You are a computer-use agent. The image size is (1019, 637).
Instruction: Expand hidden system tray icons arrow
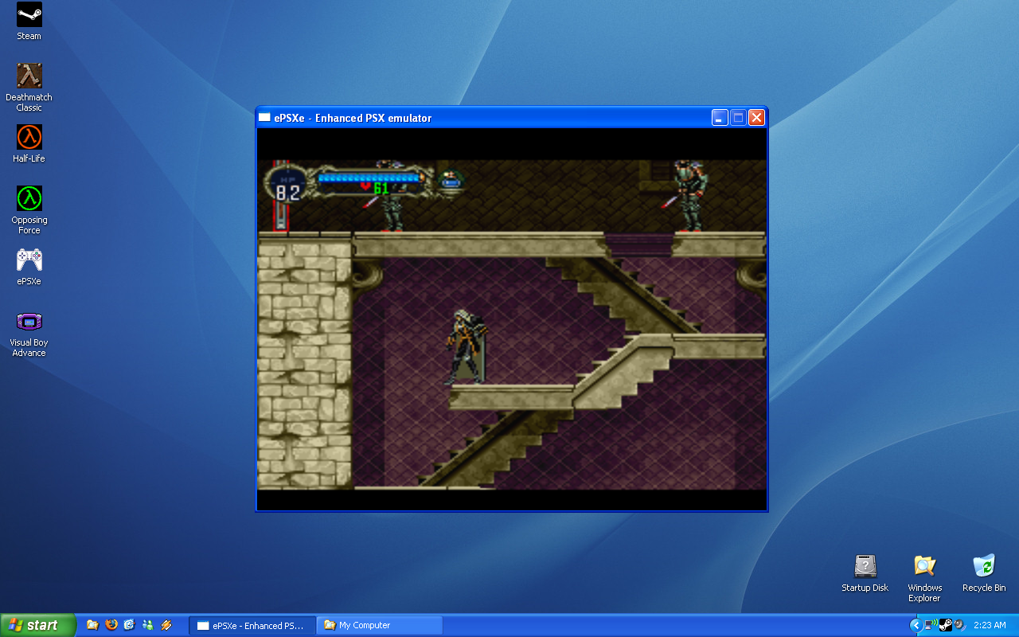pos(916,625)
